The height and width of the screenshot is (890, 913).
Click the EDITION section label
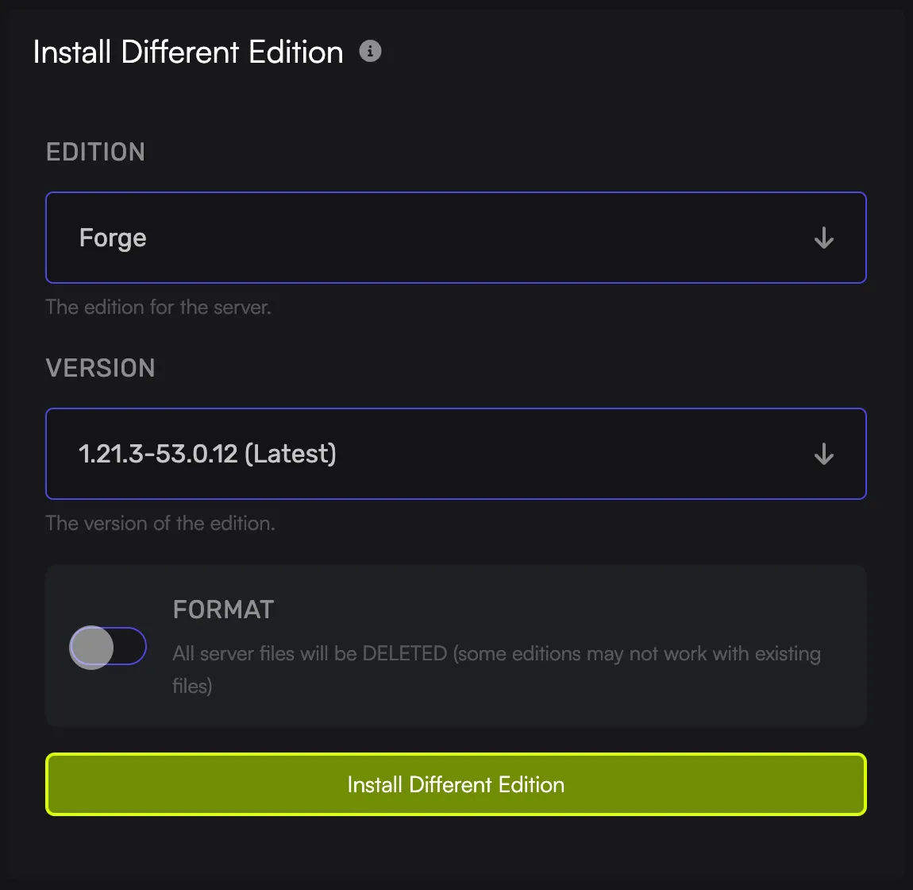95,151
